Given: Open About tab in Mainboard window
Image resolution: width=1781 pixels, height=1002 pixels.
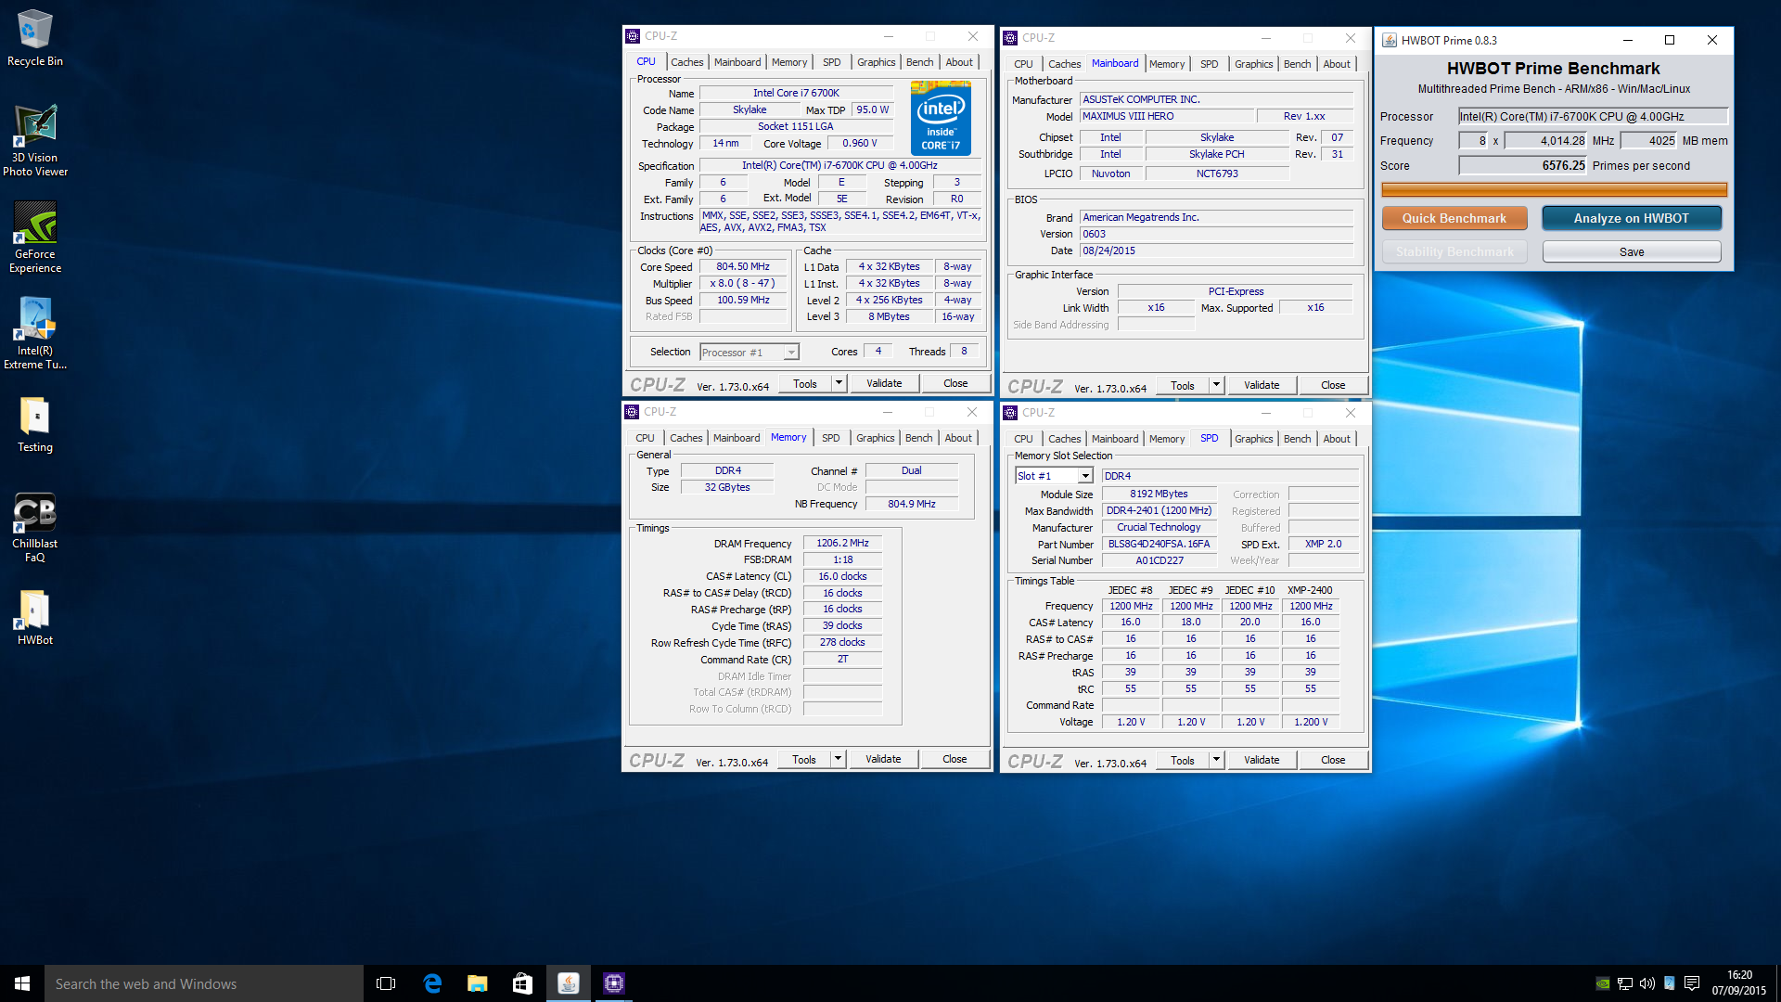Looking at the screenshot, I should [1337, 64].
